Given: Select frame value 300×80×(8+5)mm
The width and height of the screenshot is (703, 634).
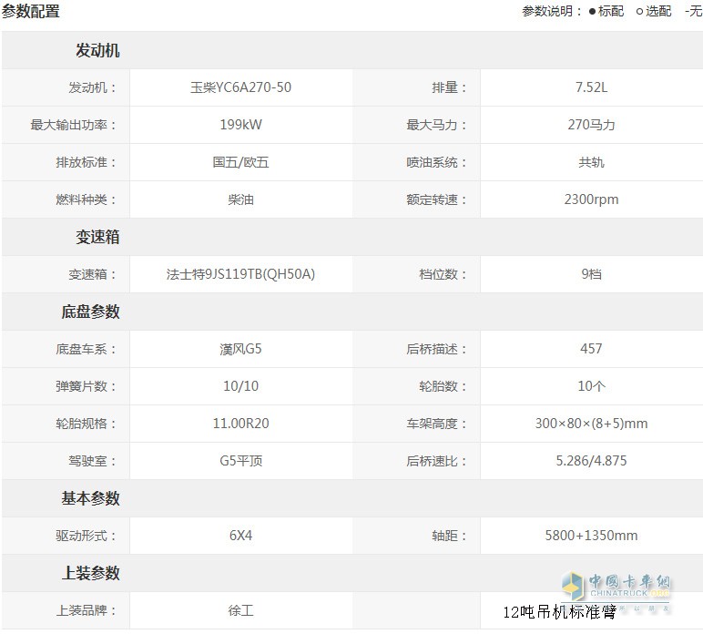Looking at the screenshot, I should [591, 424].
